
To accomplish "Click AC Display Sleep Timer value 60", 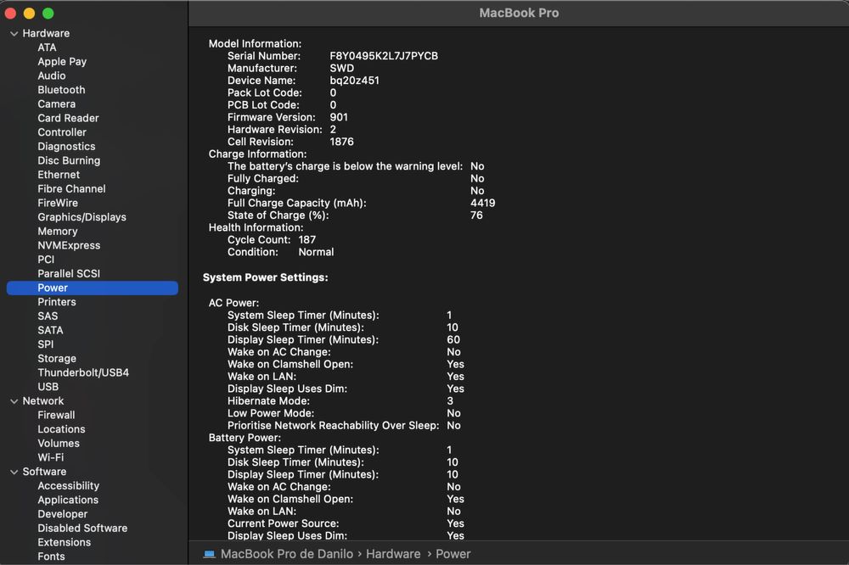I will pos(453,340).
